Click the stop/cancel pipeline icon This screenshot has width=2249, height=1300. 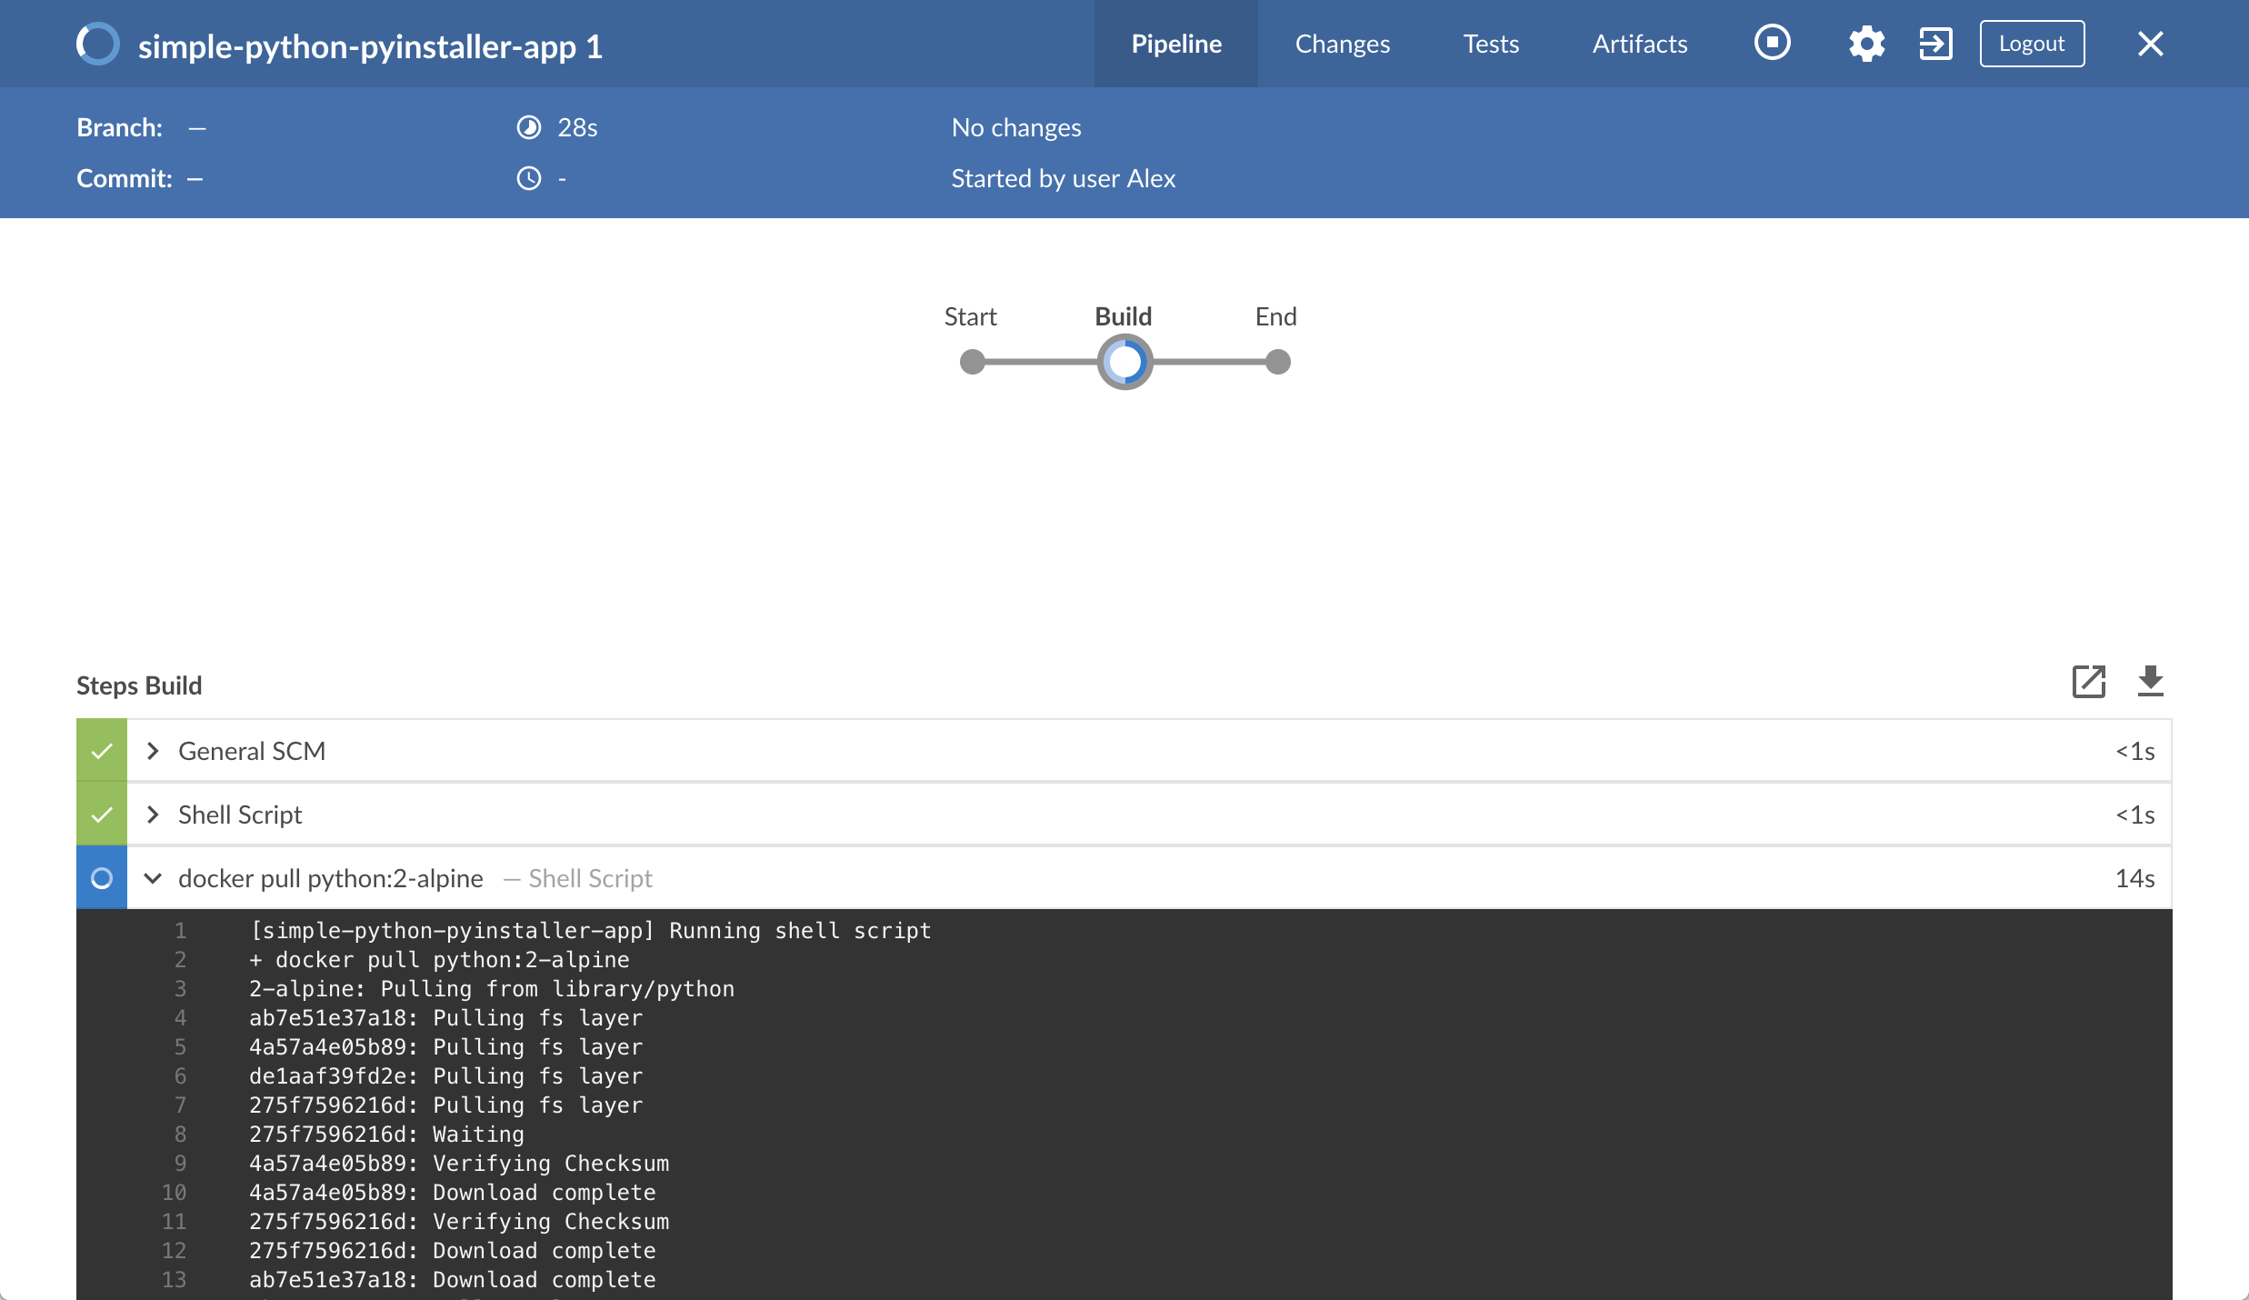point(1774,44)
